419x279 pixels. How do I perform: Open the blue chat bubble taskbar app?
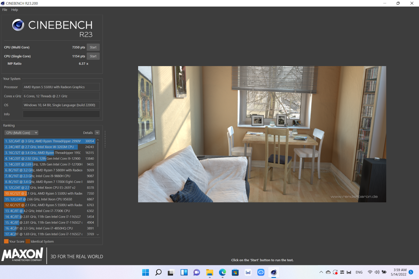[x=261, y=272]
